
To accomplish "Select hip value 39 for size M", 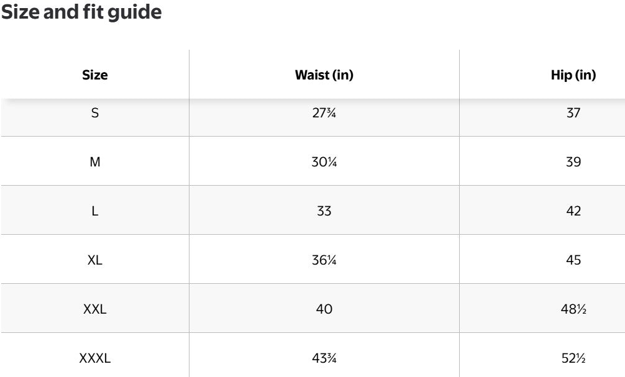I will pyautogui.click(x=573, y=161).
